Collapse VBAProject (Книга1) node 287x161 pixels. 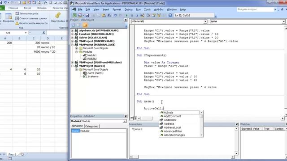tap(72, 66)
